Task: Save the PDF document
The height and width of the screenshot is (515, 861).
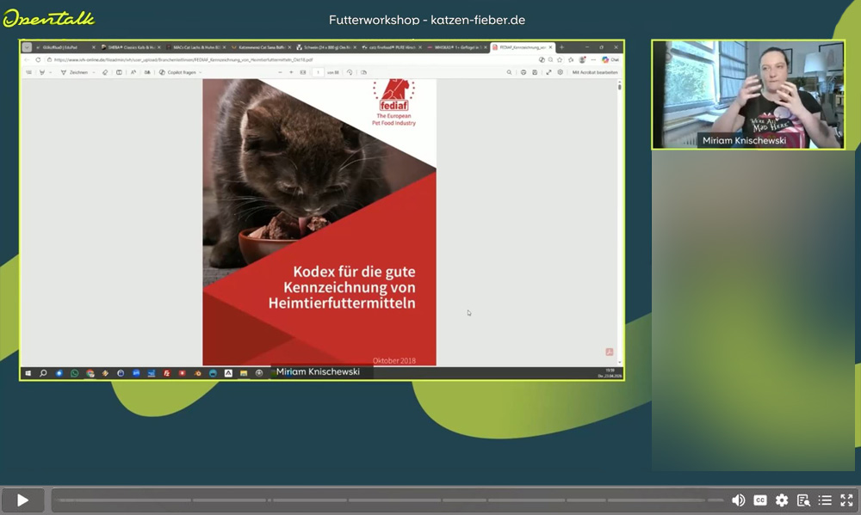Action: click(x=535, y=72)
